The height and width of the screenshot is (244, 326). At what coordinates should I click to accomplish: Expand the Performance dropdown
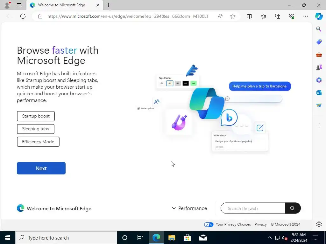click(189, 208)
